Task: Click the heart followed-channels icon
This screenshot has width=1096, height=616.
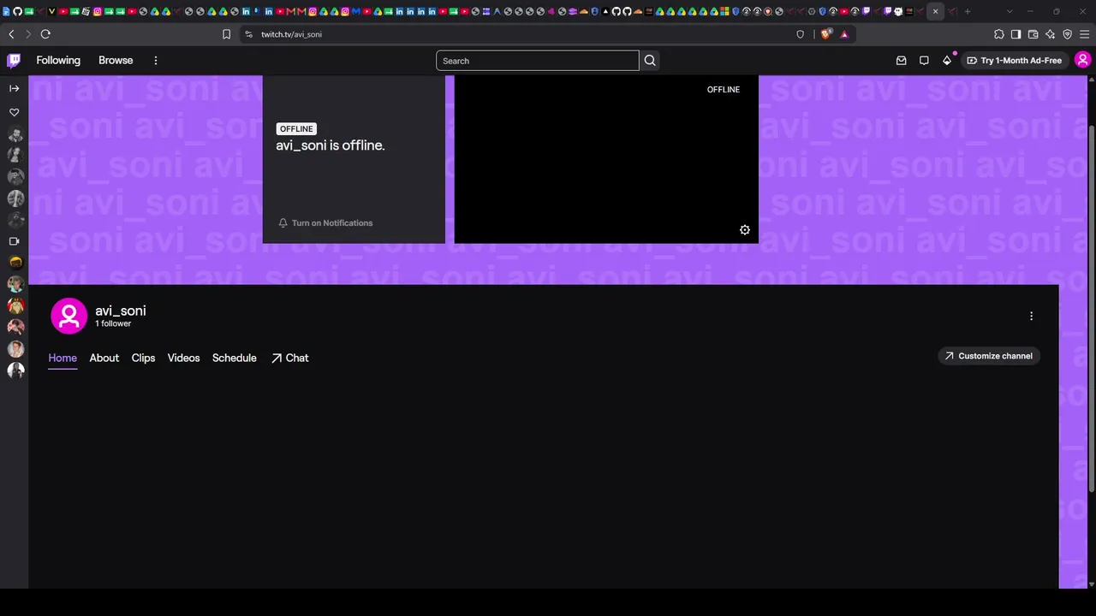Action: tap(14, 112)
